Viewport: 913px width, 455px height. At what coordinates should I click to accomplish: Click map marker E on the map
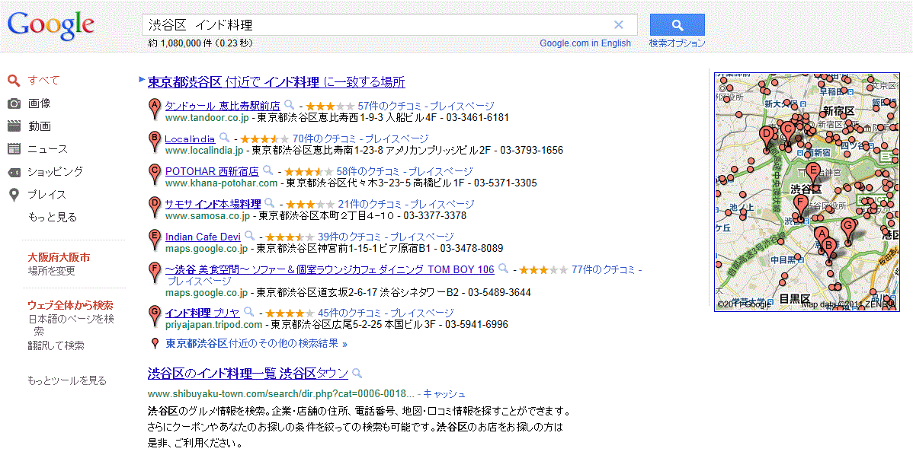[x=813, y=175]
